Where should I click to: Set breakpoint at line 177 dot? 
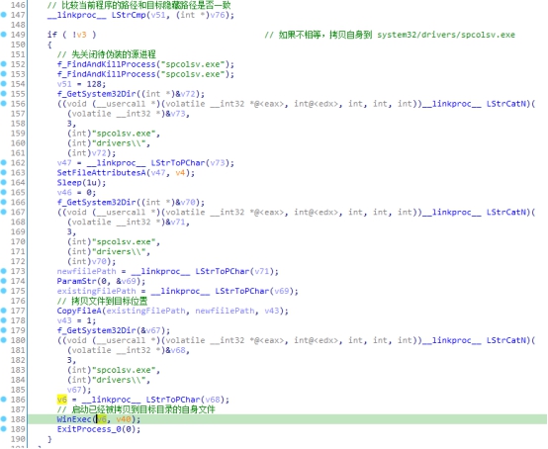coord(4,311)
